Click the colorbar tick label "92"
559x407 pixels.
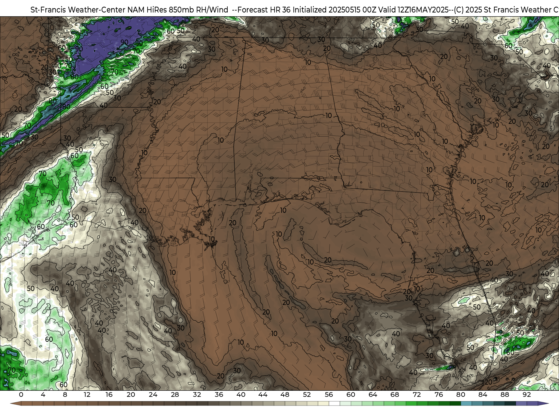coord(527,394)
